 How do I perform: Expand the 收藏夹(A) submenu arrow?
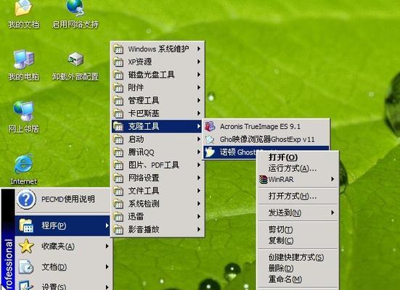(107, 246)
